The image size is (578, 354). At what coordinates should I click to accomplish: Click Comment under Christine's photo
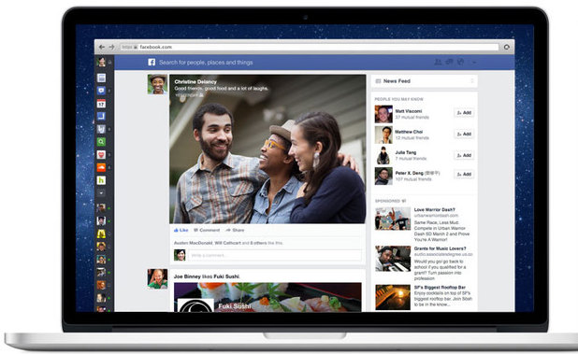[207, 230]
